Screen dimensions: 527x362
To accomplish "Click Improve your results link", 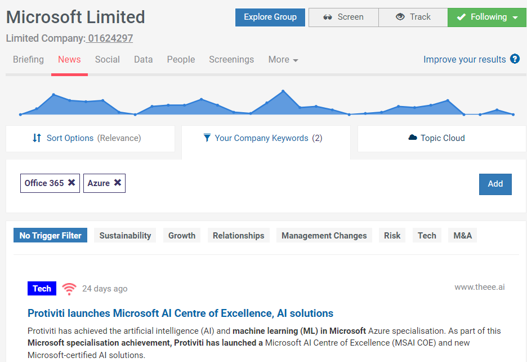I will (464, 60).
